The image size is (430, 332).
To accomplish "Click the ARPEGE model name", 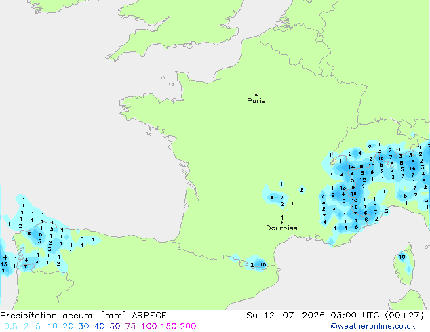I will (149, 316).
